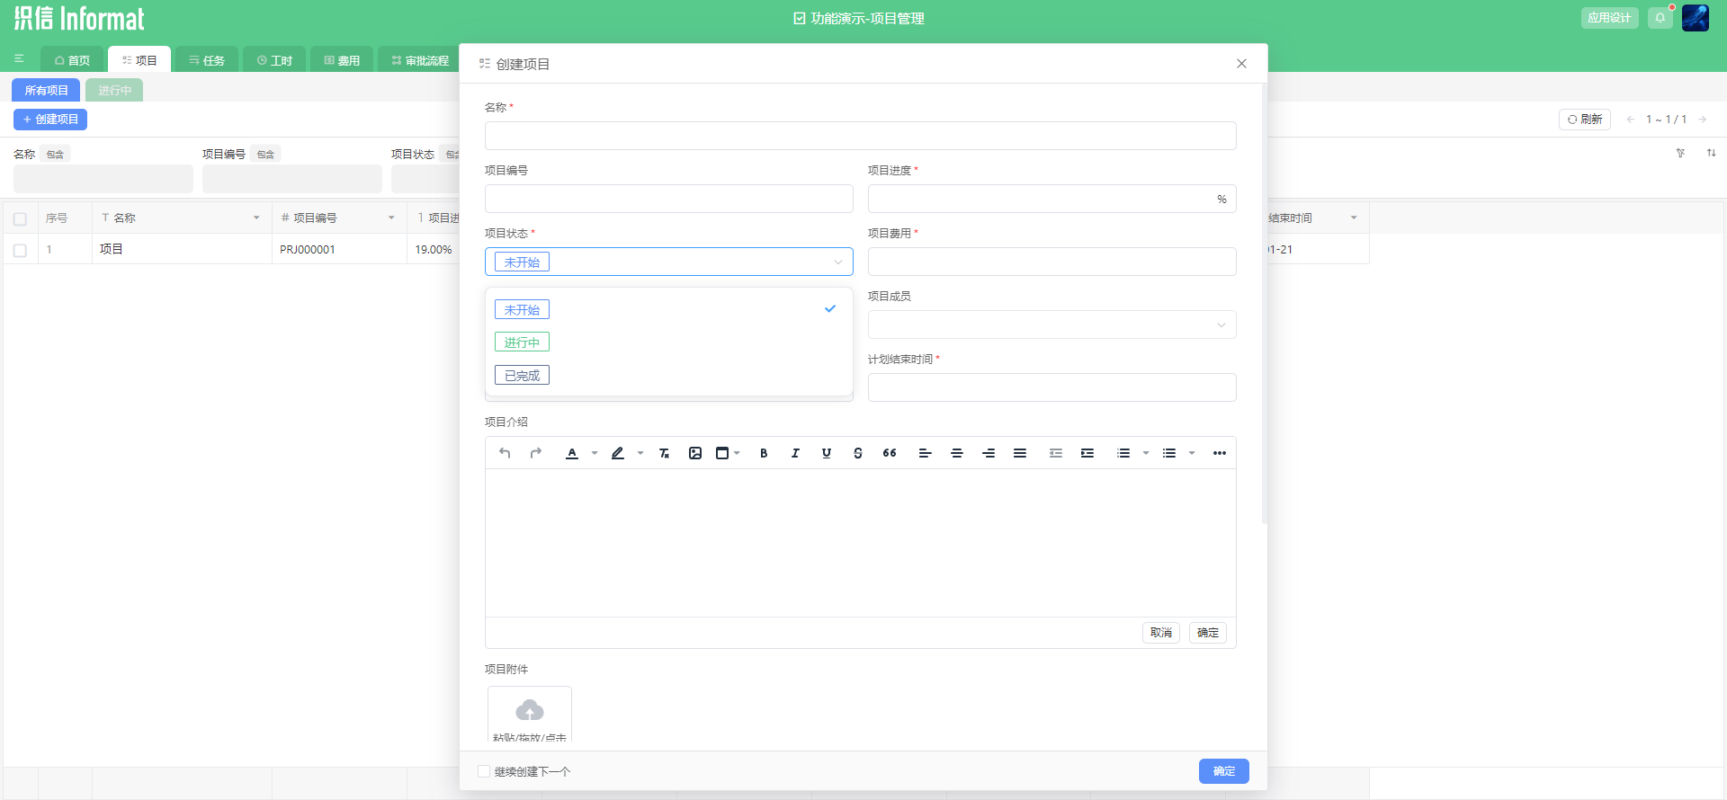This screenshot has width=1727, height=800.
Task: Apply strikethrough formatting to text
Action: 858,453
